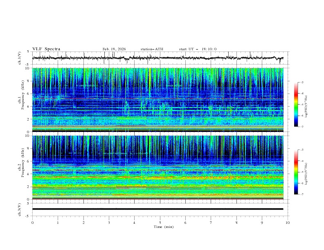This screenshot has width=324, height=250.
Task: Click the "ch.3(V)" axis label
Action: pyautogui.click(x=20, y=210)
